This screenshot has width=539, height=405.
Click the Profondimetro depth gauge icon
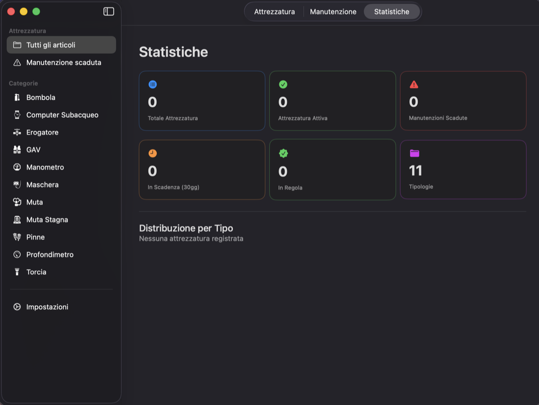(x=17, y=255)
